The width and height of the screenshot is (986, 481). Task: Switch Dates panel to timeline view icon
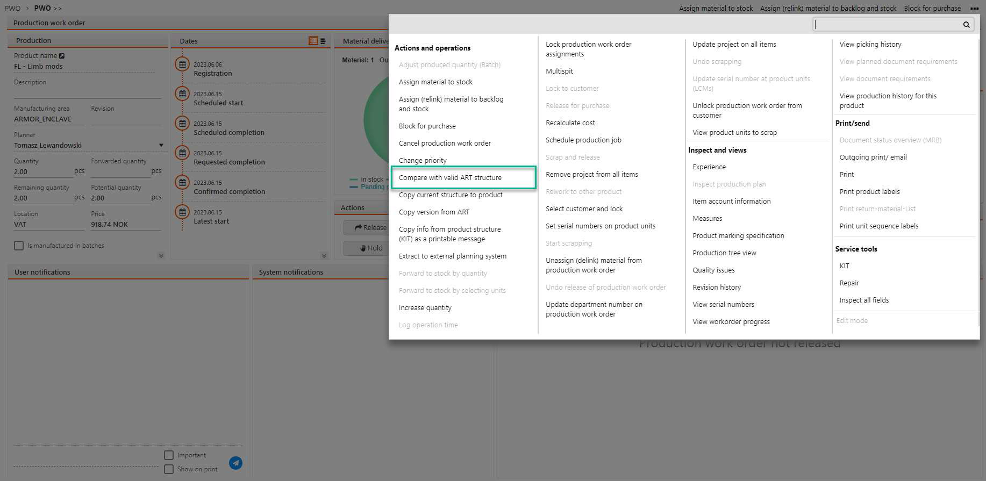click(x=313, y=41)
